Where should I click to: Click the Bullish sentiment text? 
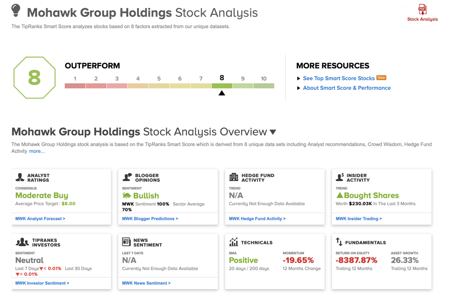click(146, 196)
